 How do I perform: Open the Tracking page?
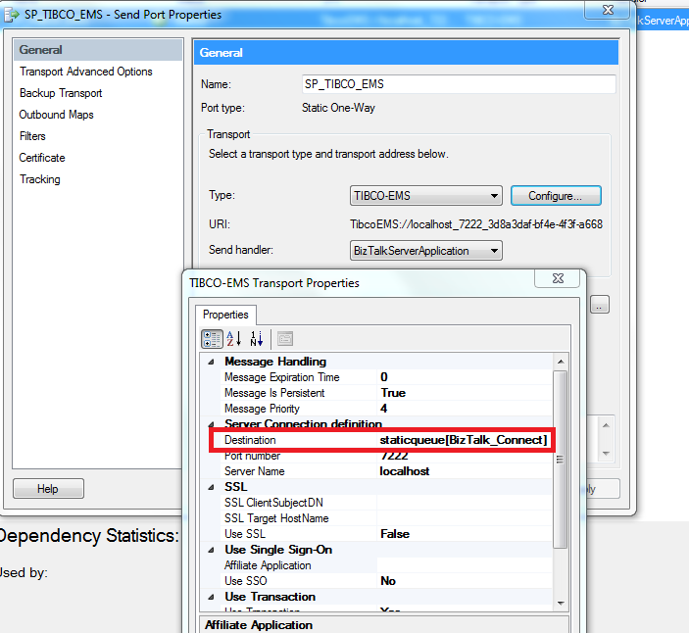pyautogui.click(x=40, y=179)
